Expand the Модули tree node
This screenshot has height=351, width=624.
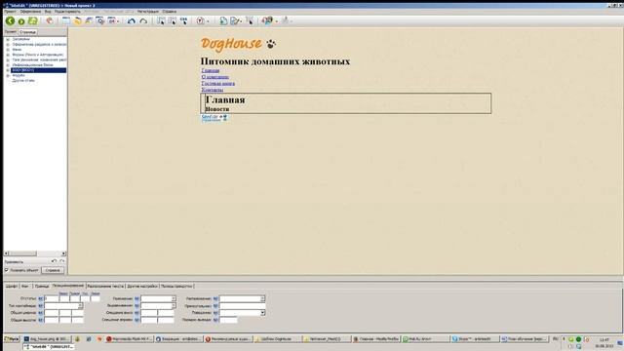coord(8,75)
